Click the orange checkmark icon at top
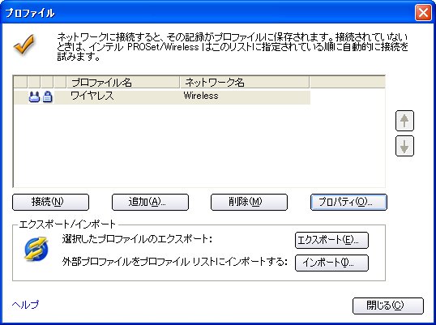Viewport: 436px width, 325px height. tap(24, 45)
